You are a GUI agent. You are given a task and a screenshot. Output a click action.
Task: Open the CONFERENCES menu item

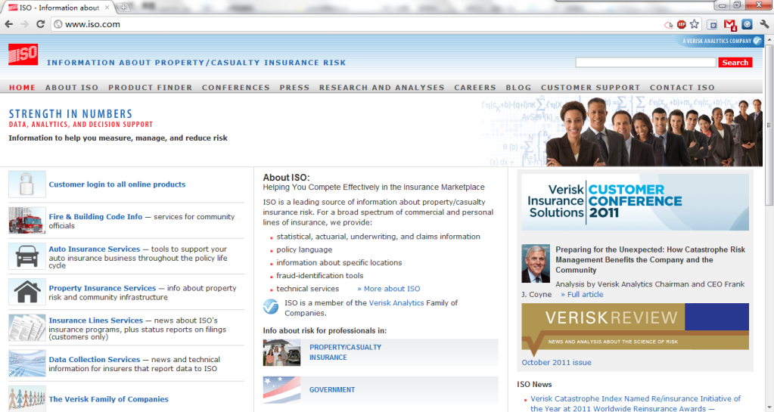click(236, 88)
